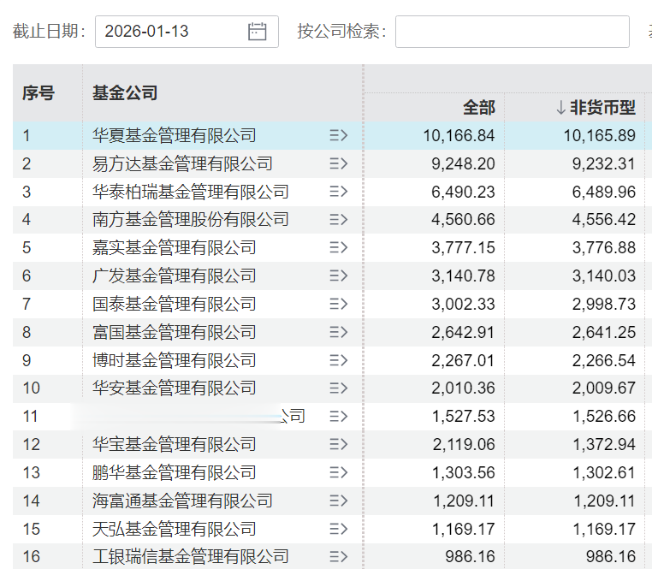Screen dimensions: 652x569
Task: Click the 序号 column header
Action: [x=39, y=92]
